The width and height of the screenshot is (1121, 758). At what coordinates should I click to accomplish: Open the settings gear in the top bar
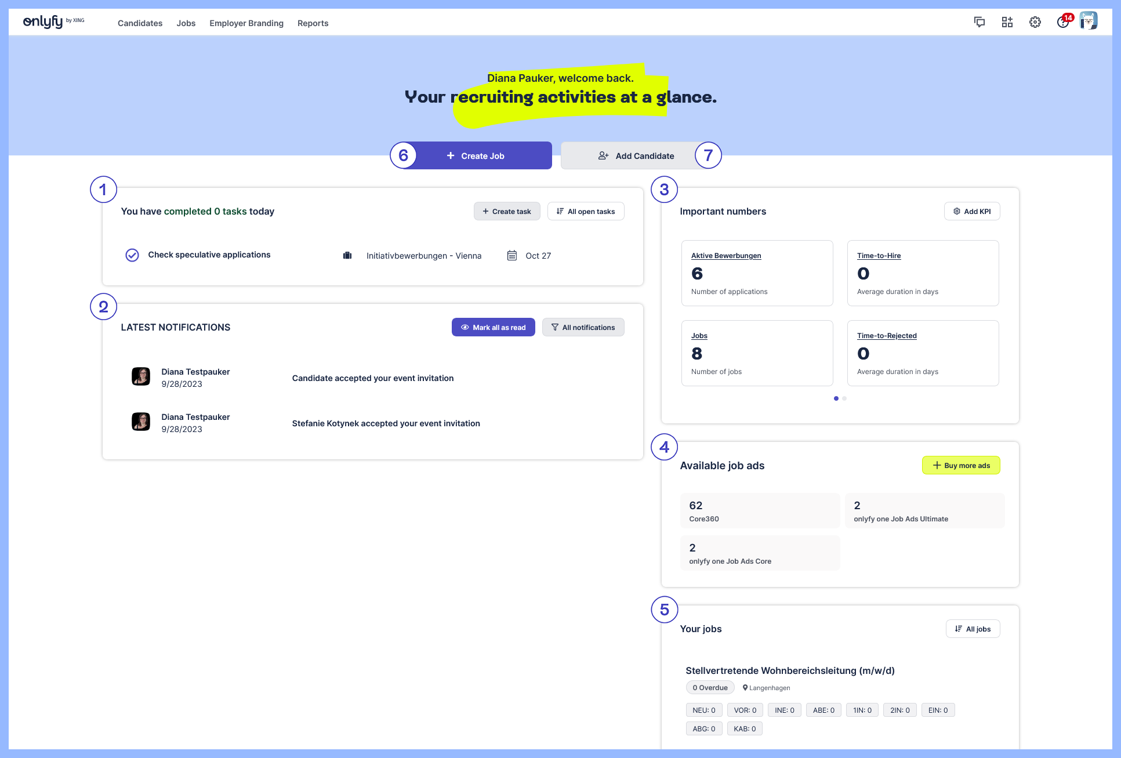[1035, 21]
